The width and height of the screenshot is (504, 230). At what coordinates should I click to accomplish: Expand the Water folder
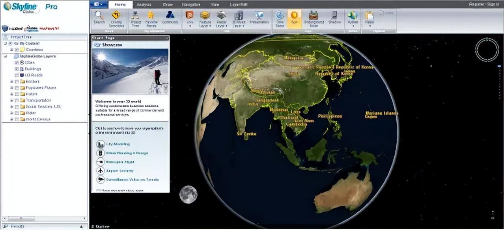pos(12,113)
